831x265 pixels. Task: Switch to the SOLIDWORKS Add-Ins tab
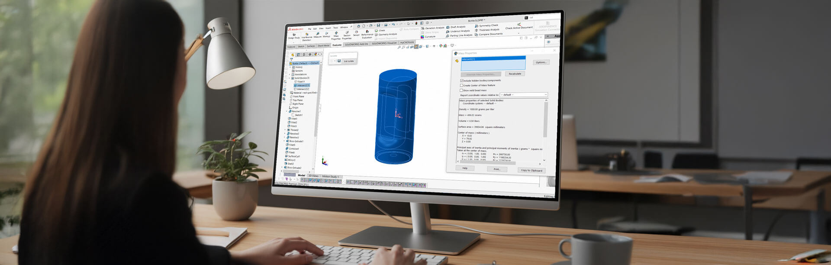click(x=356, y=44)
